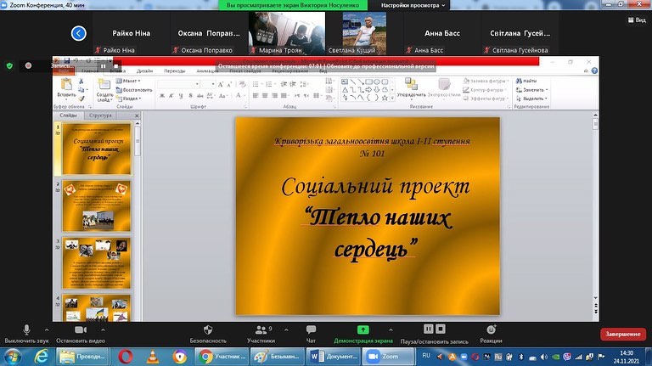Viewport: 652px width, 366px height.
Task: Click the Вставить paste button
Action: (x=66, y=88)
